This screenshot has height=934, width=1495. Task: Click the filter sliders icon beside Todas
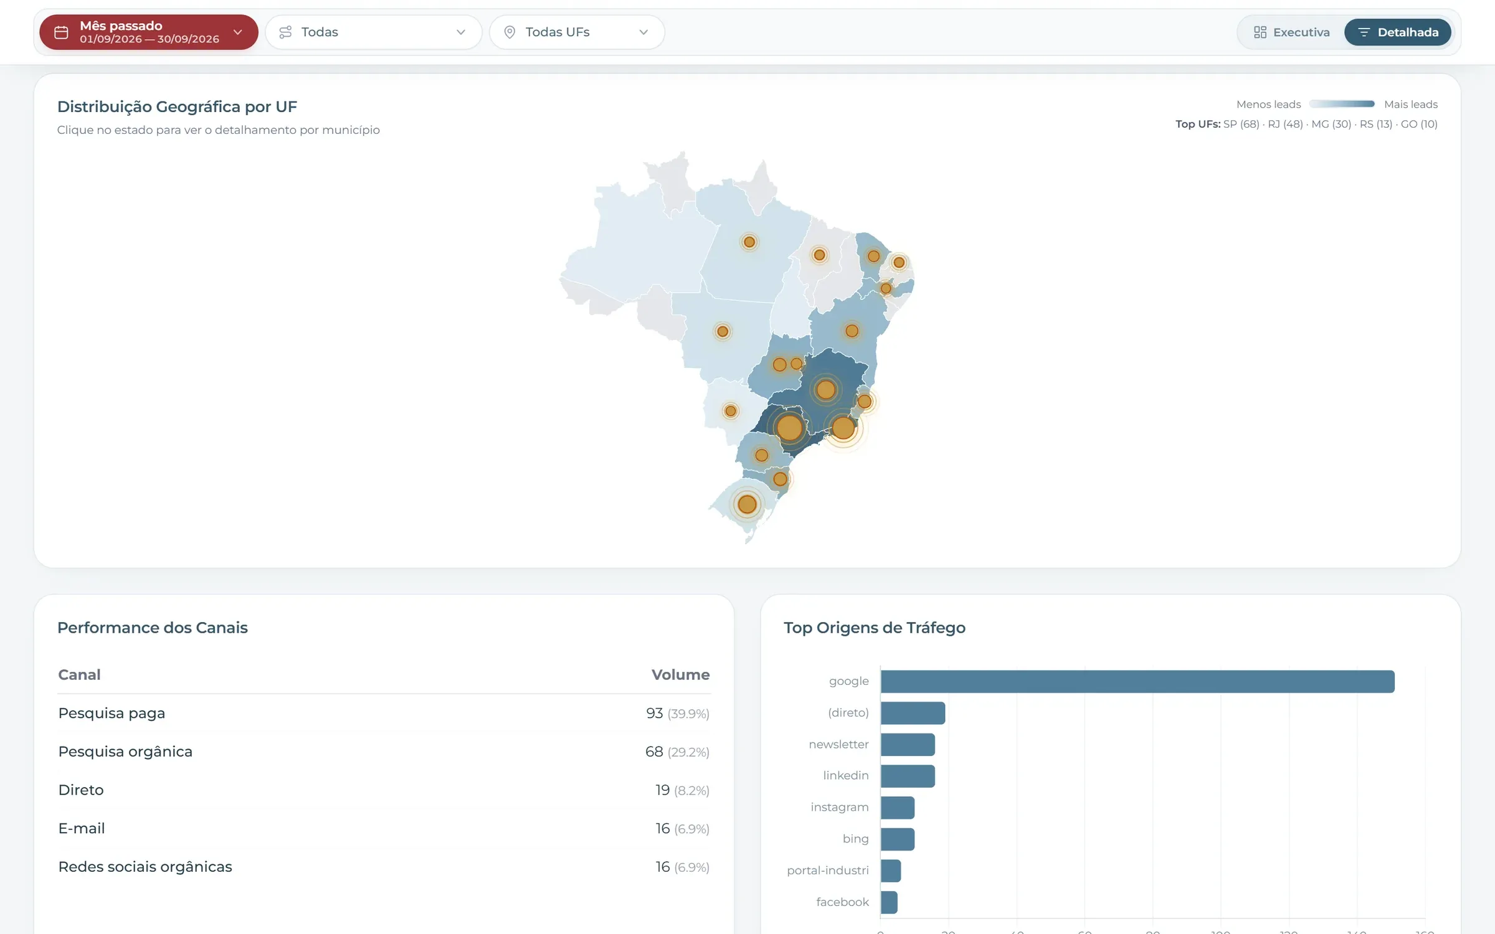pos(285,32)
